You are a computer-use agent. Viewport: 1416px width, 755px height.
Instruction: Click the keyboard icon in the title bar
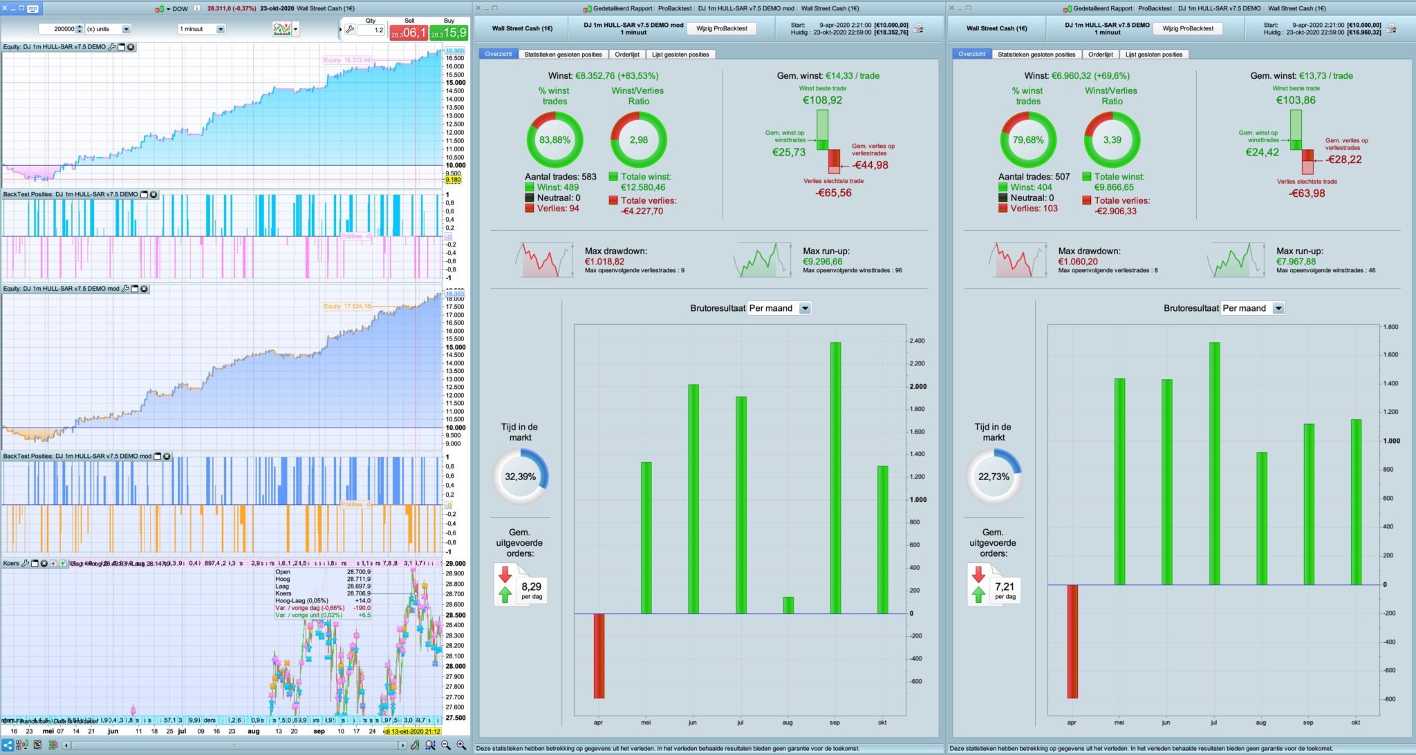click(32, 8)
